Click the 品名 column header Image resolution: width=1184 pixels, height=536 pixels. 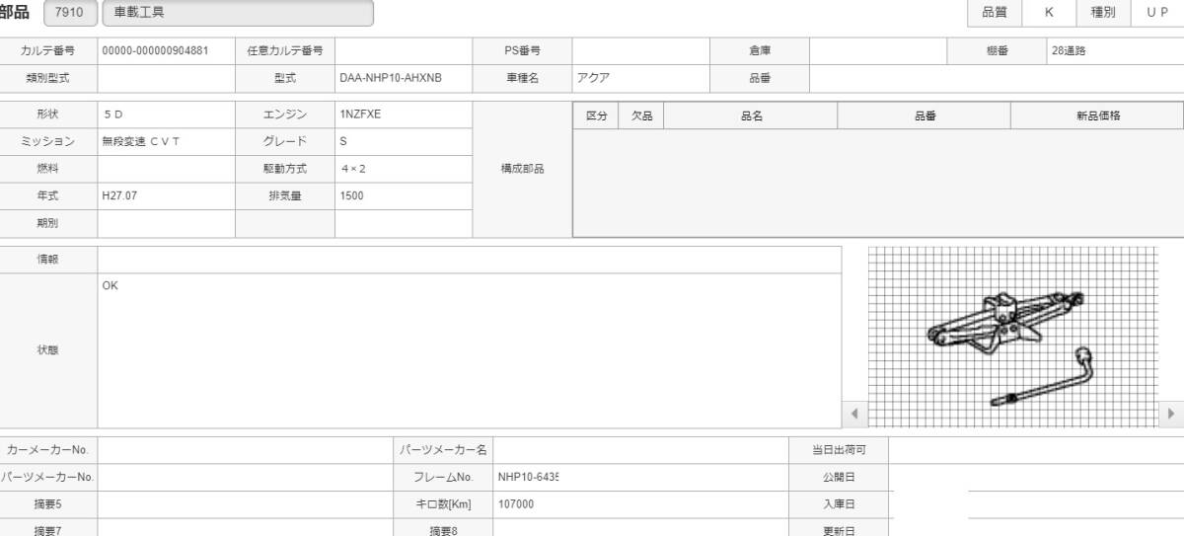click(751, 115)
